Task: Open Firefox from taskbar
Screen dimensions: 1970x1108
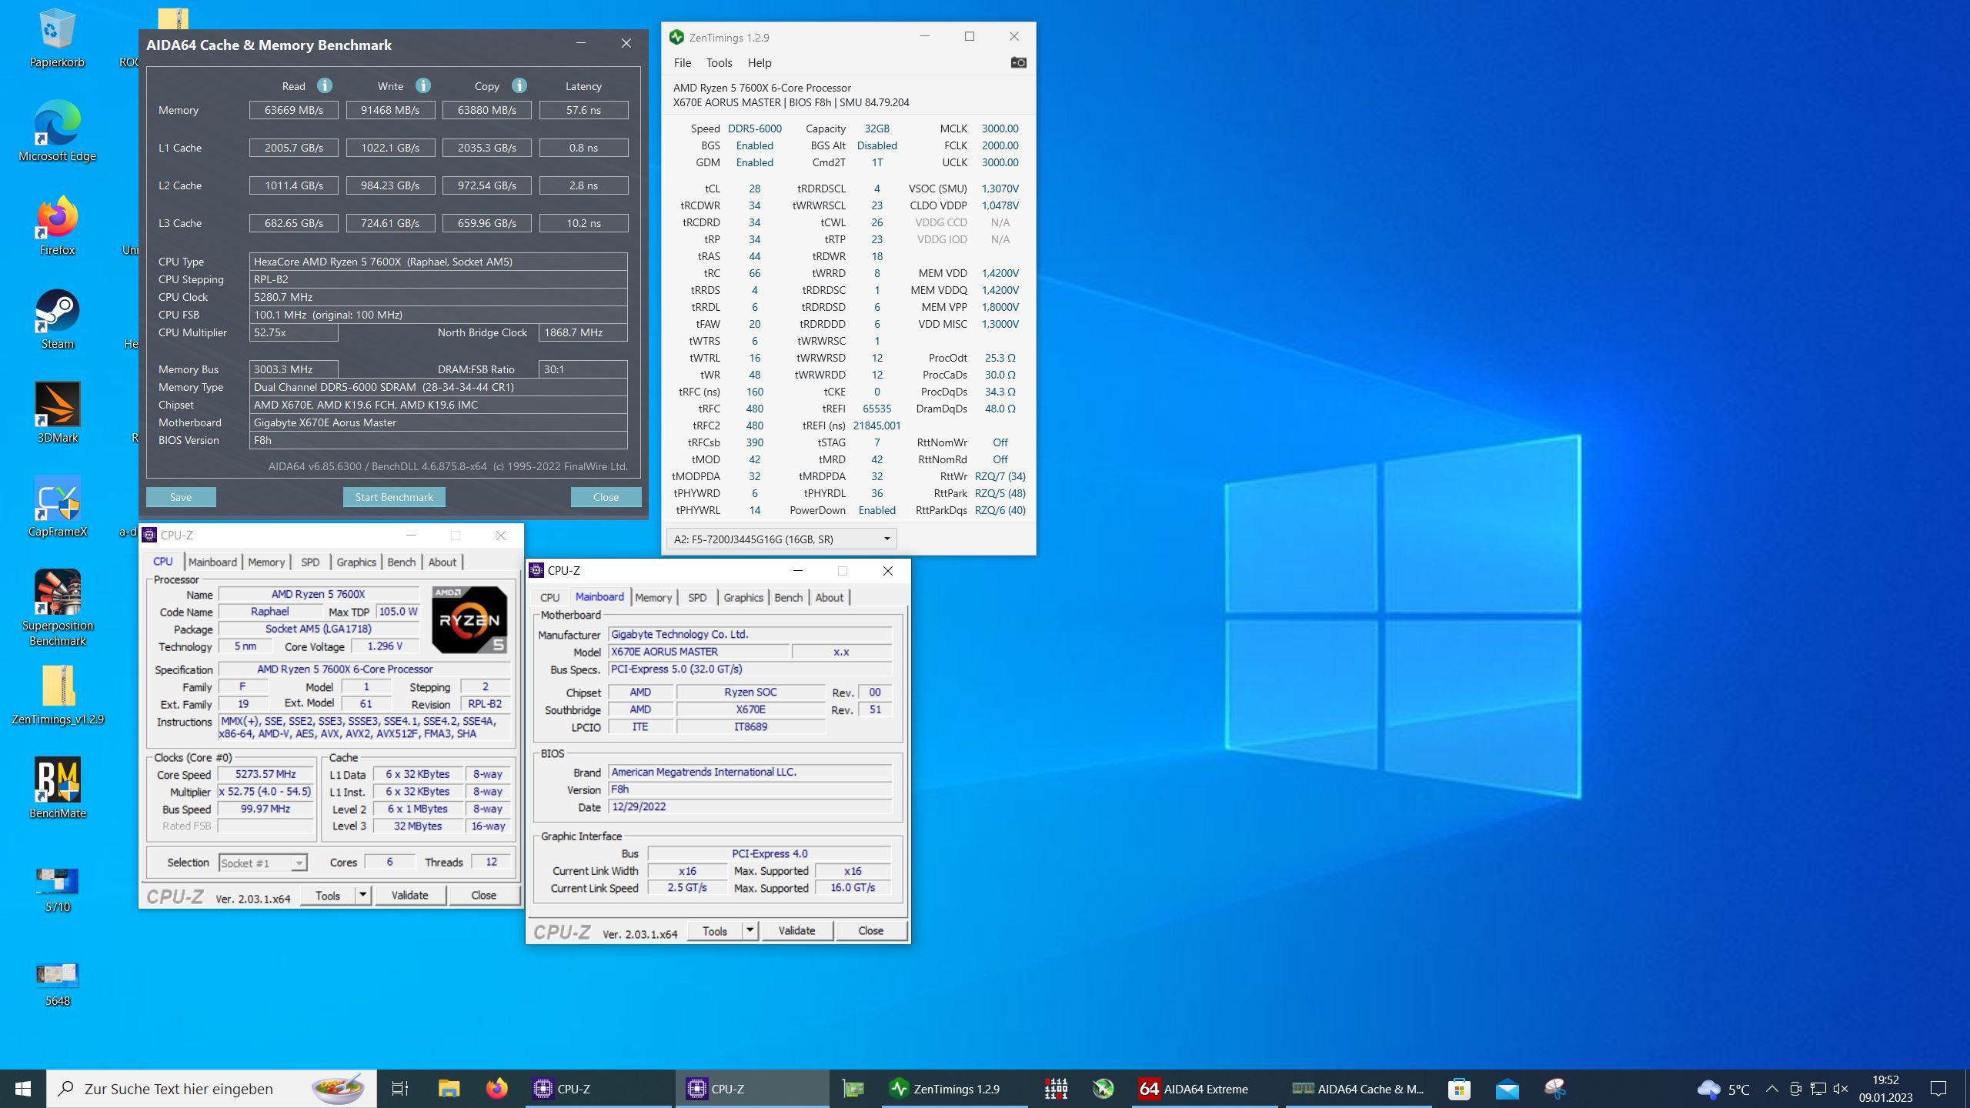Action: click(x=497, y=1089)
